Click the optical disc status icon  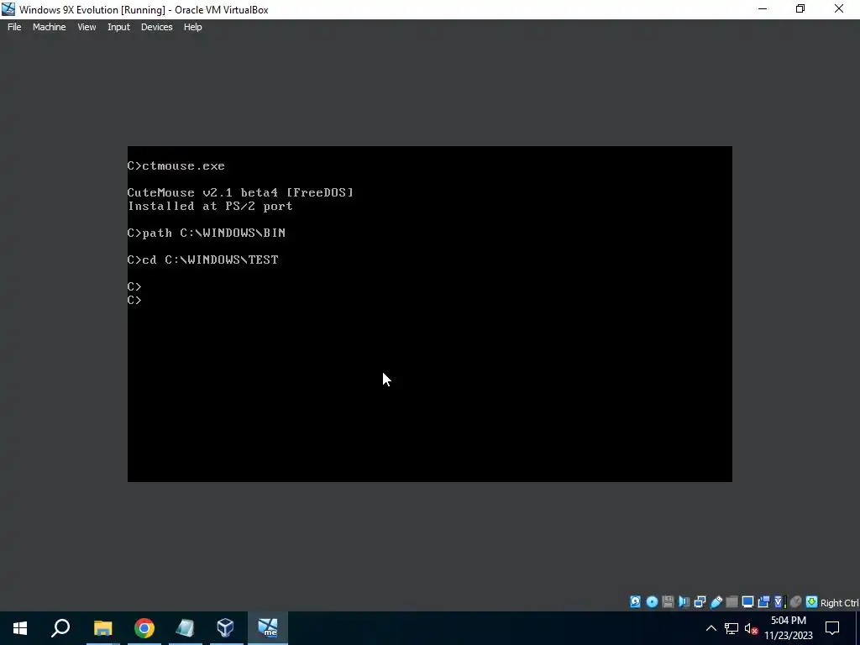tap(652, 602)
